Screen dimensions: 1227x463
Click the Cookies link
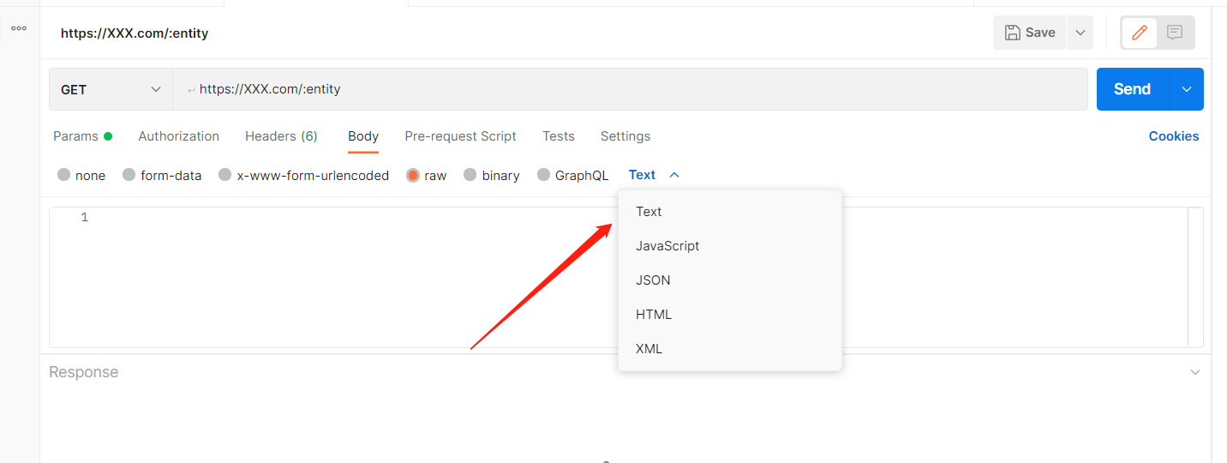point(1174,136)
